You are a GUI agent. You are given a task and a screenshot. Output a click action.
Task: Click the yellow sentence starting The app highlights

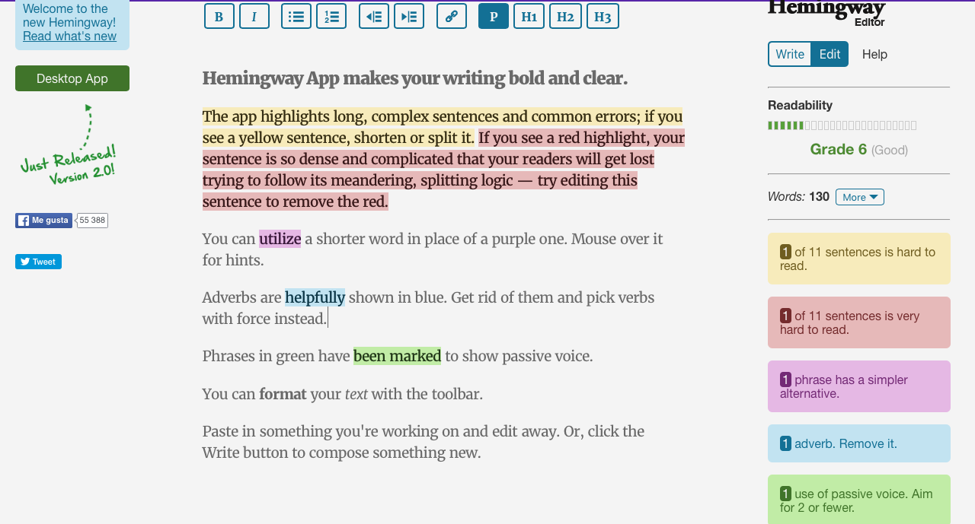pyautogui.click(x=442, y=127)
